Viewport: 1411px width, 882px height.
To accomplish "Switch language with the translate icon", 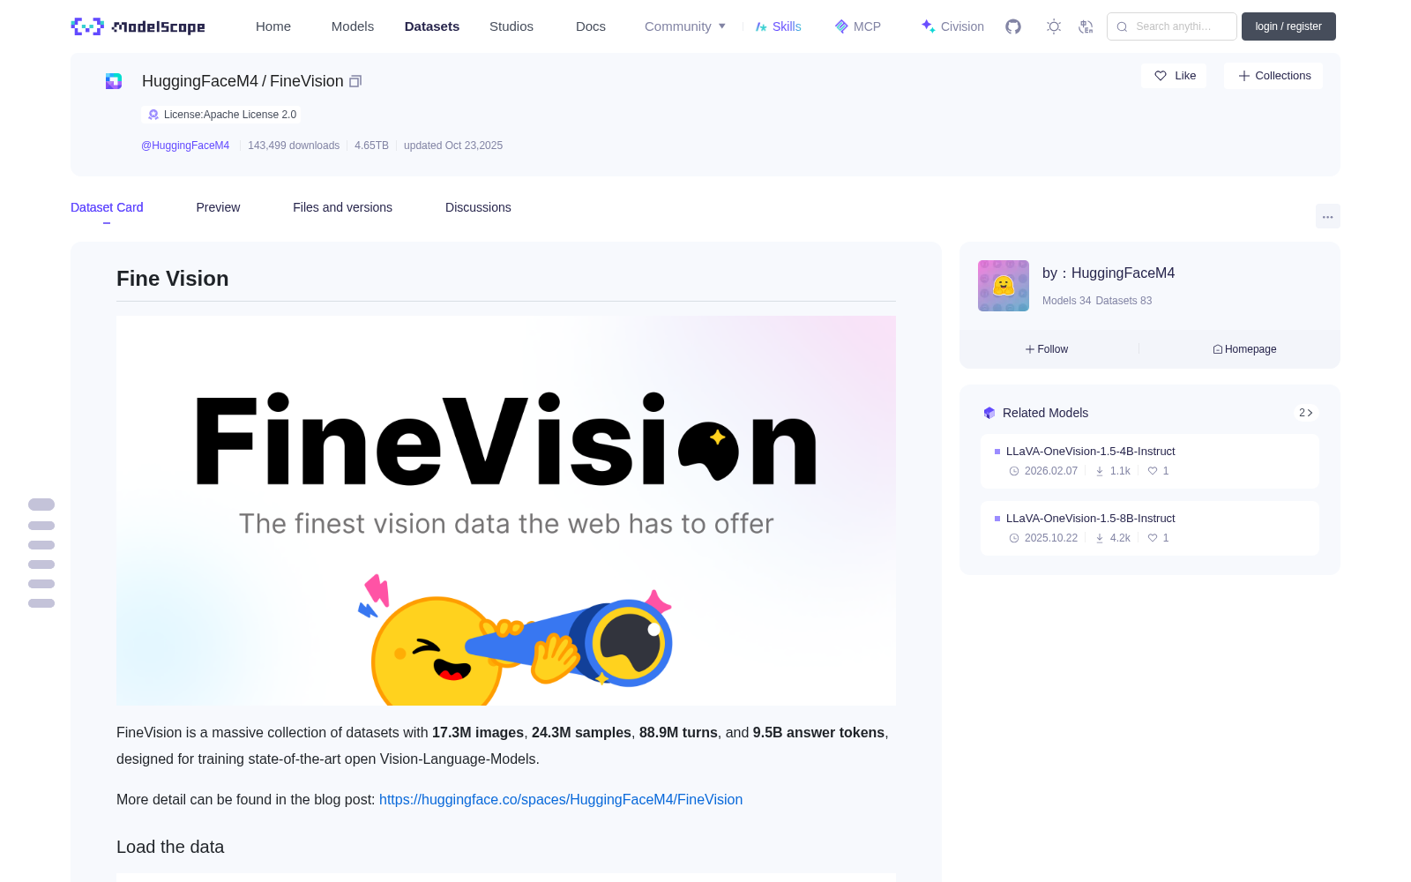I will coord(1086,26).
